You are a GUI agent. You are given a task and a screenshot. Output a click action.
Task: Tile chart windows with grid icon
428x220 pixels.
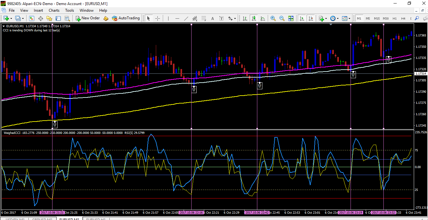coord(291,18)
